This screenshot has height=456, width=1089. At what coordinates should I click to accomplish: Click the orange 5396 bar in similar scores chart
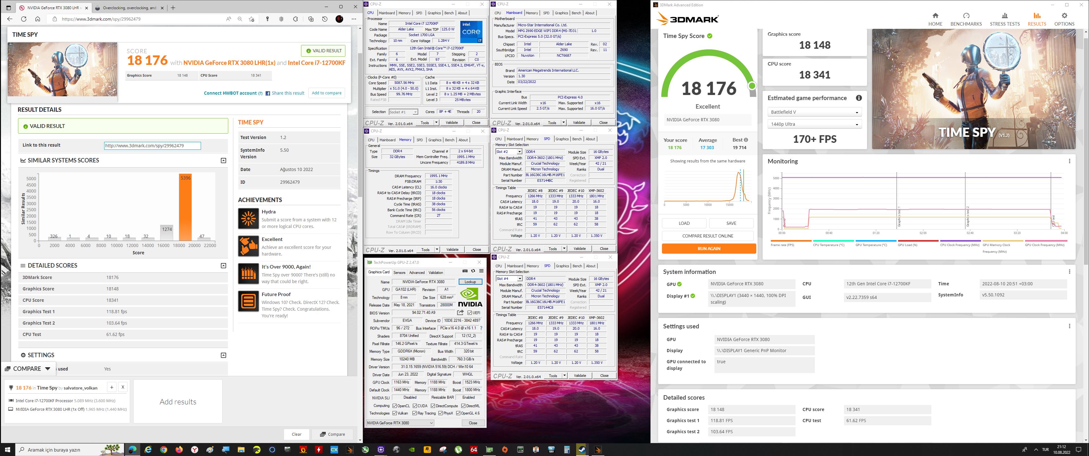tap(185, 207)
